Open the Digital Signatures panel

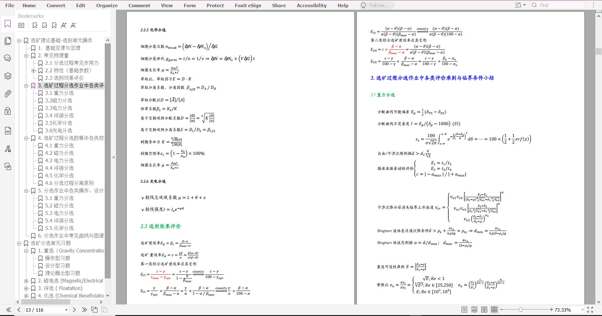8,149
